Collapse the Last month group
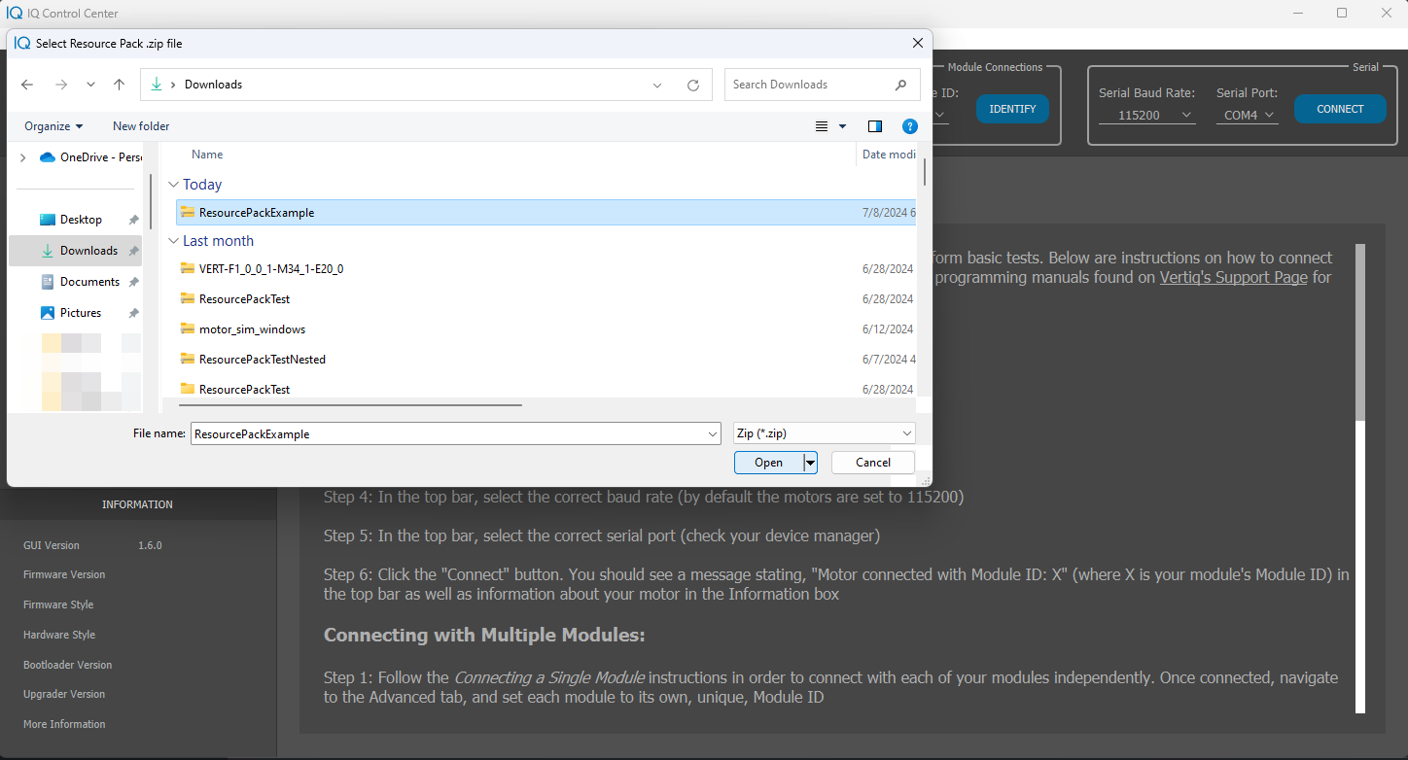Screen dimensions: 1408x760 click(x=174, y=241)
